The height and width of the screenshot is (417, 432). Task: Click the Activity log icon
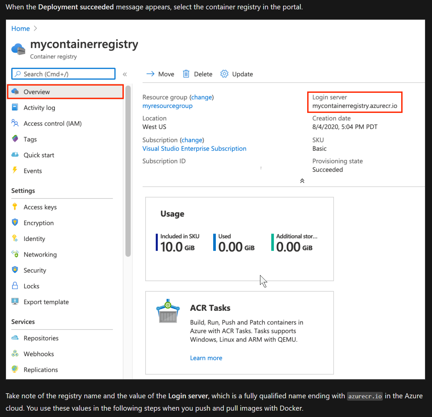(x=15, y=107)
